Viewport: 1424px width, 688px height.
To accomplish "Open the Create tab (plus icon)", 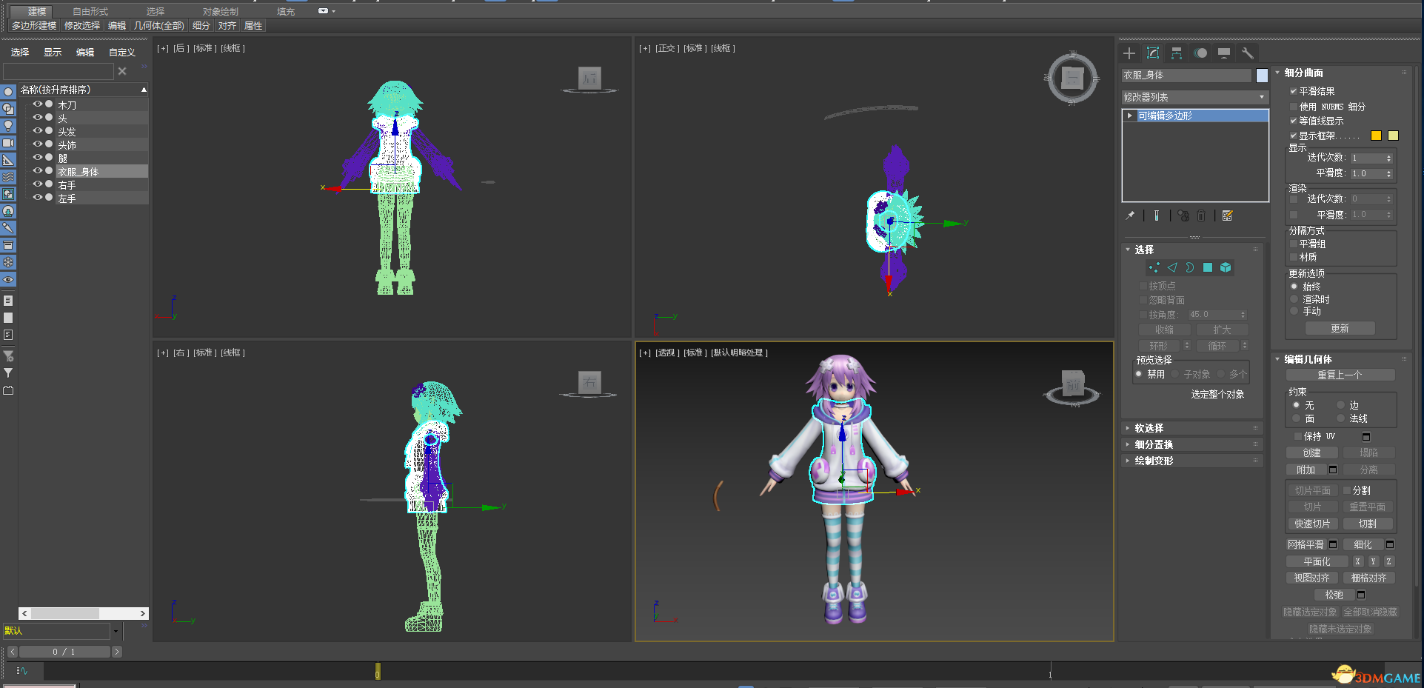I will (1129, 53).
